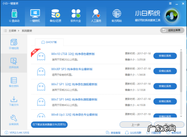Install Win7 SP1 32位 via 安装此系统
The image size is (187, 137).
(165, 86)
